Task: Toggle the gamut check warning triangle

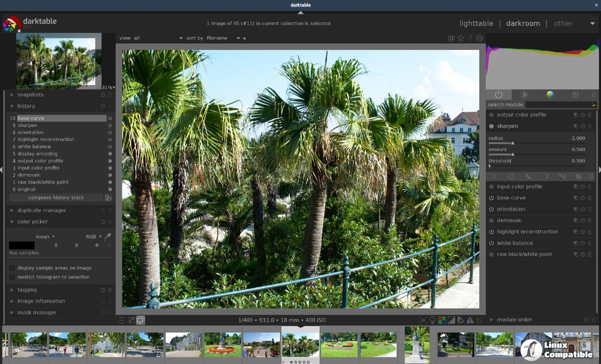Action: click(470, 320)
